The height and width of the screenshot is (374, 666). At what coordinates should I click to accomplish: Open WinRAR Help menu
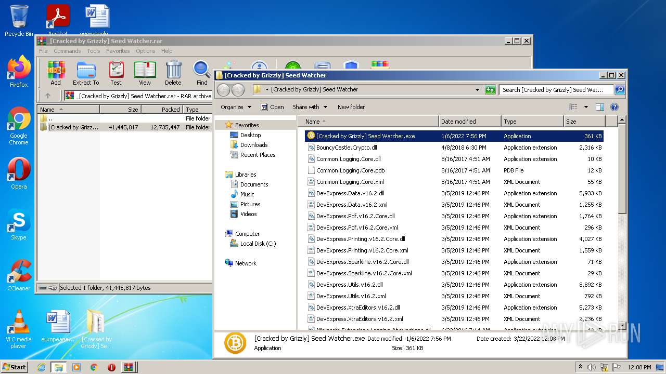[x=166, y=51]
